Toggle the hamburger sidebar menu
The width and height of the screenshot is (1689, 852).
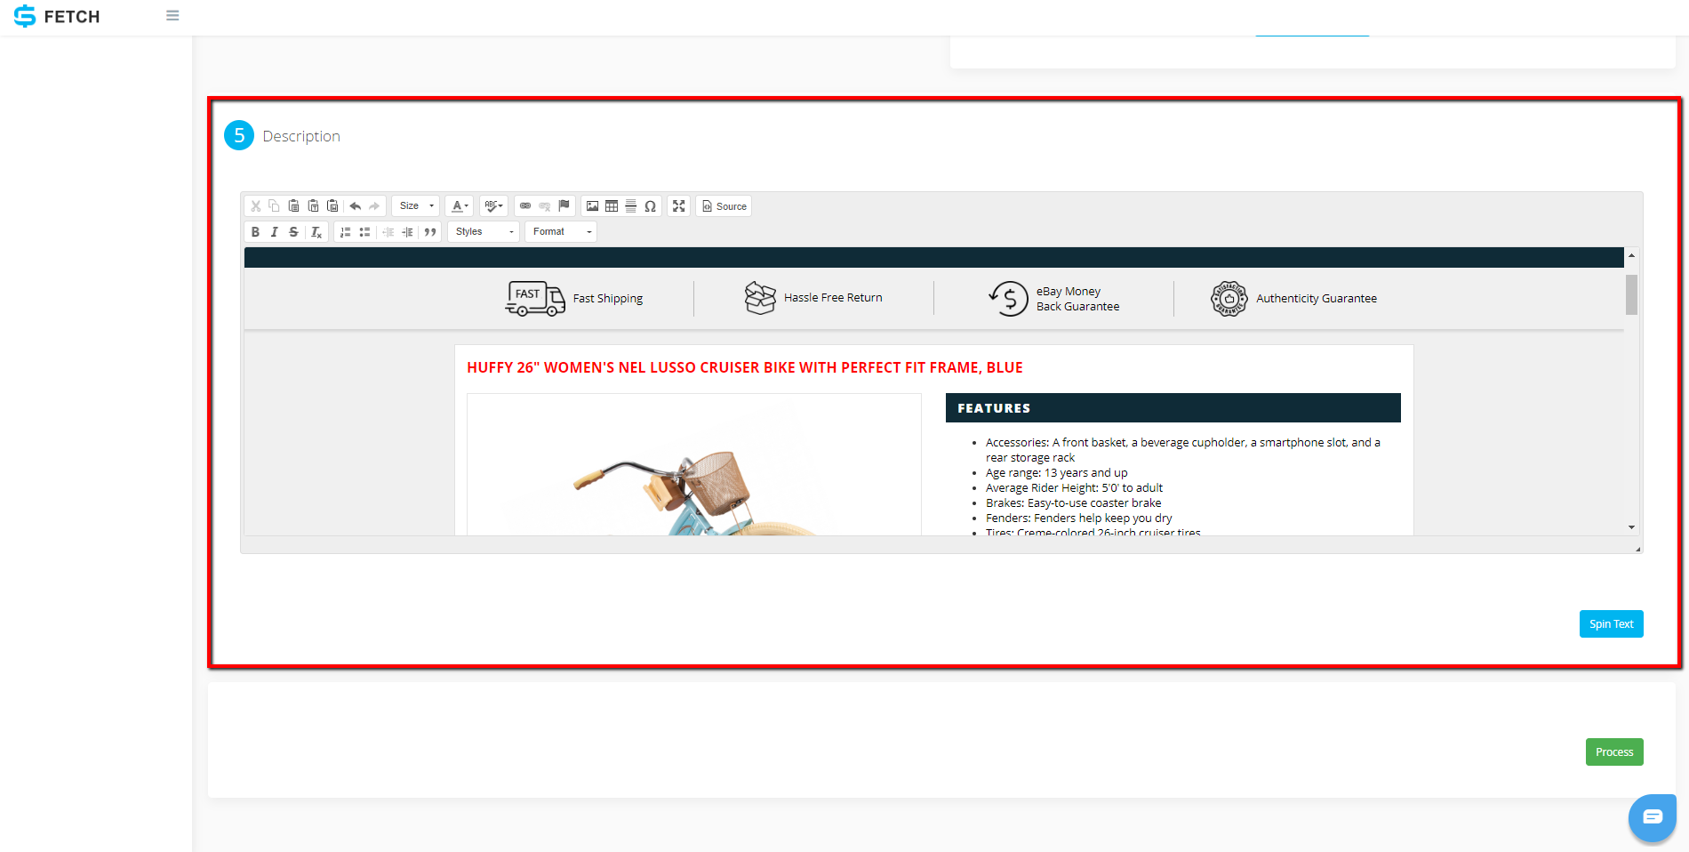coord(172,16)
